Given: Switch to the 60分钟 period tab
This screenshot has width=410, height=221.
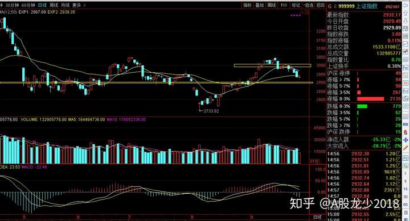Looking at the screenshot, I should (28, 5).
